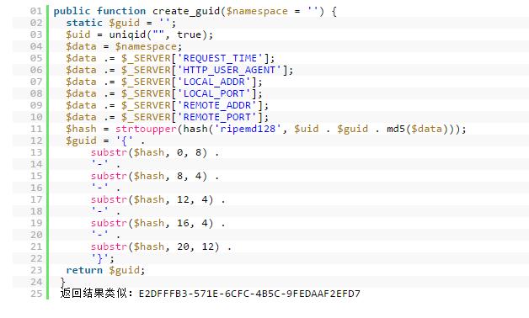Click the 'REMOTE_ADDR' string
The width and height of the screenshot is (529, 318).
tap(216, 105)
